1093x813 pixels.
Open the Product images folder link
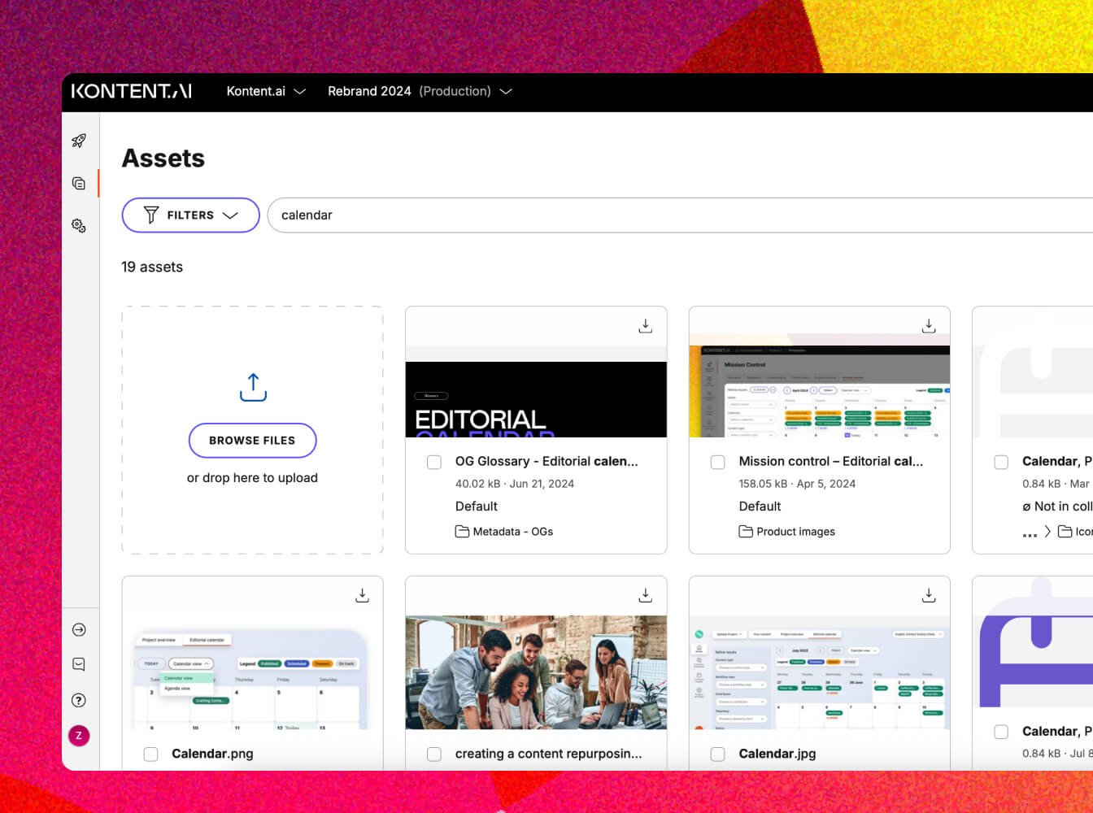pos(795,532)
